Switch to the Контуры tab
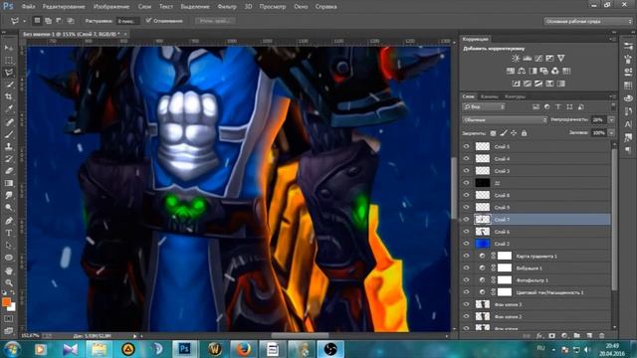This screenshot has width=637, height=358. (x=515, y=96)
